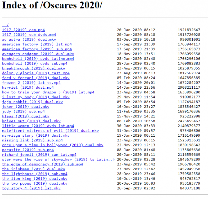Open joker (2019) dual.mkv link
Image resolution: width=208 pixels, height=199 pixels.
[26, 107]
